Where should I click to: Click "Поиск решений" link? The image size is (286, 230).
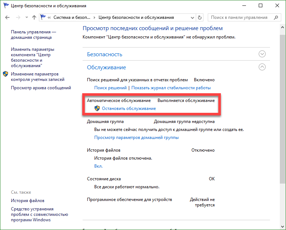(x=110, y=88)
